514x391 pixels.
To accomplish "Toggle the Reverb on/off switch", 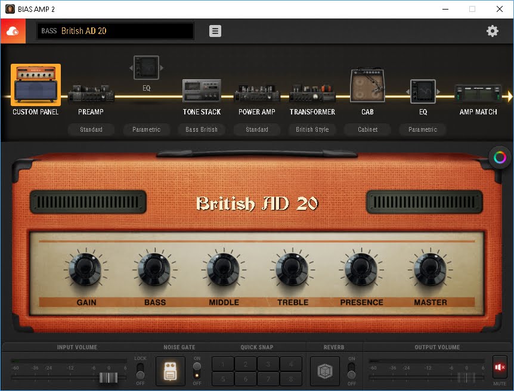I will [x=351, y=371].
